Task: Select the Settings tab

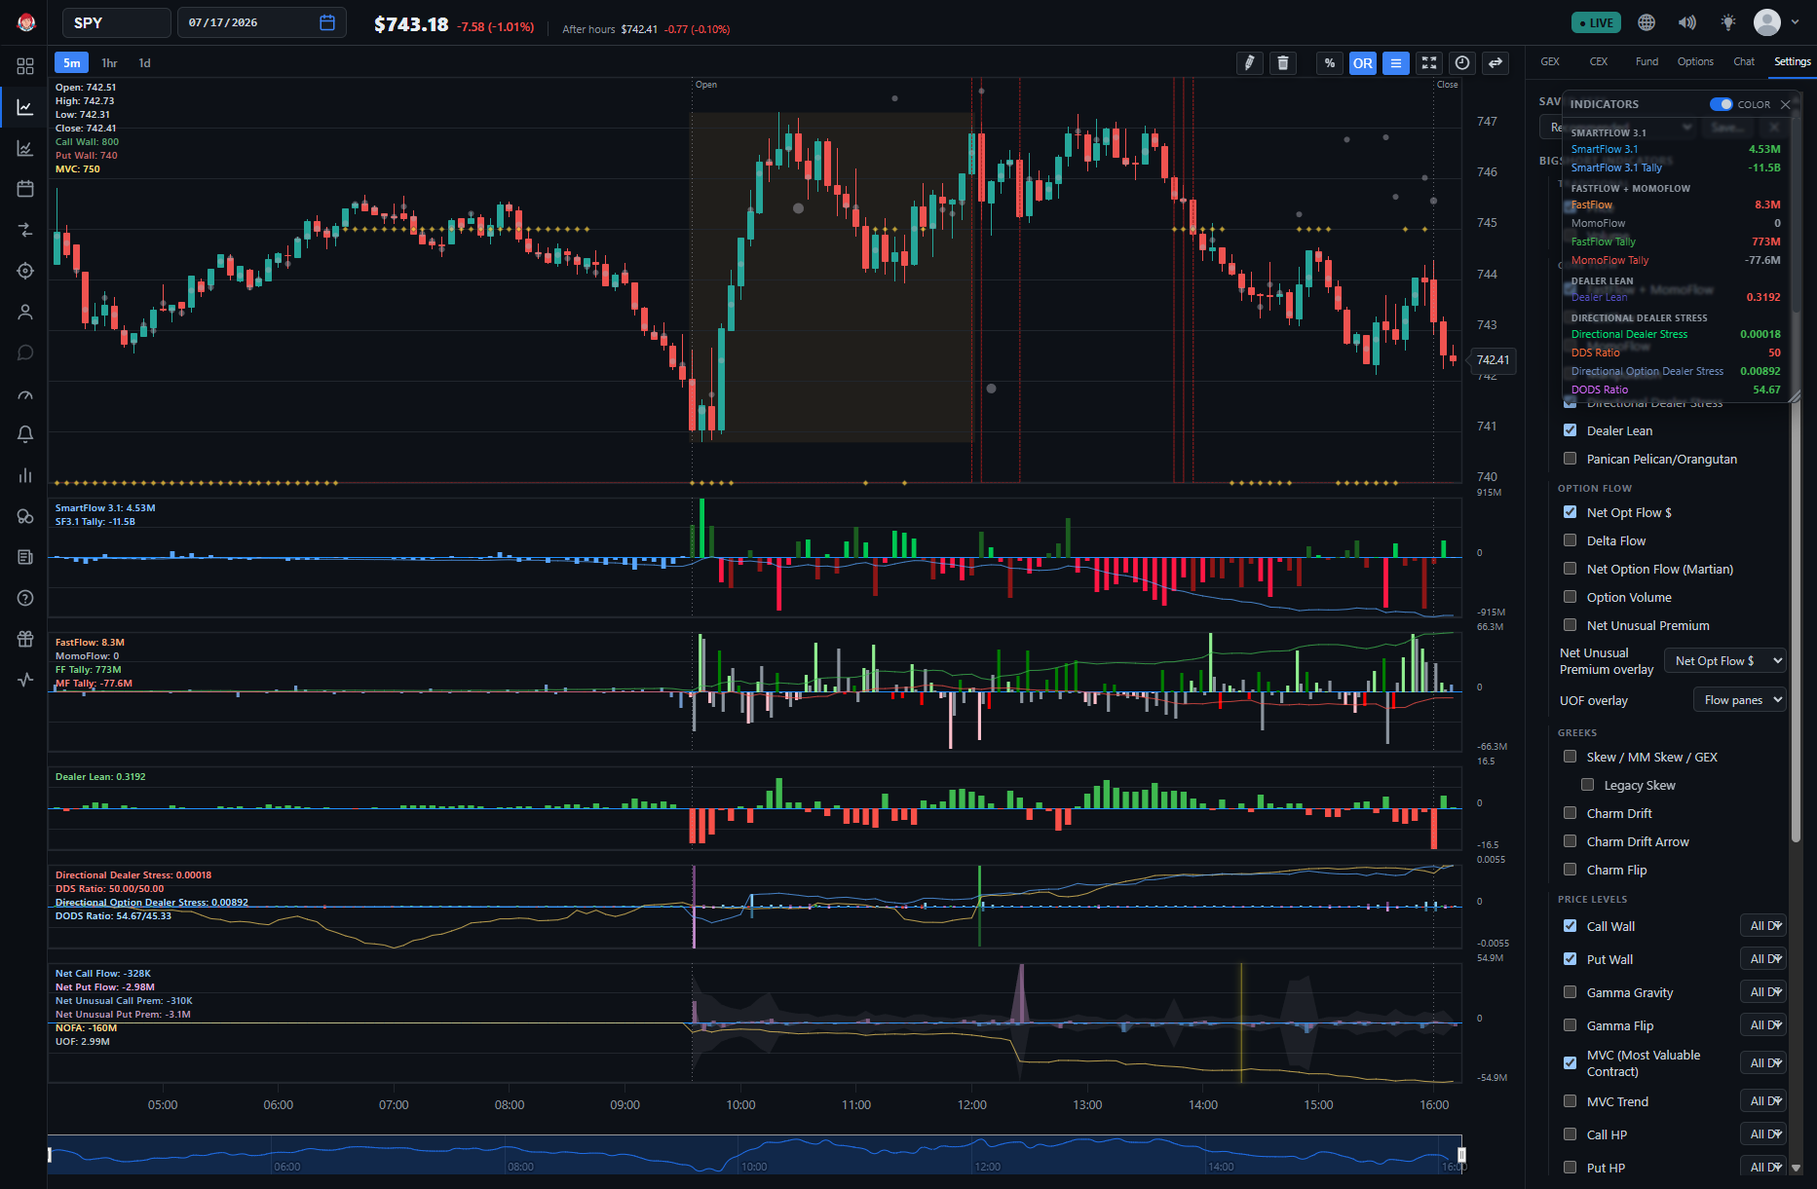Action: [1793, 61]
